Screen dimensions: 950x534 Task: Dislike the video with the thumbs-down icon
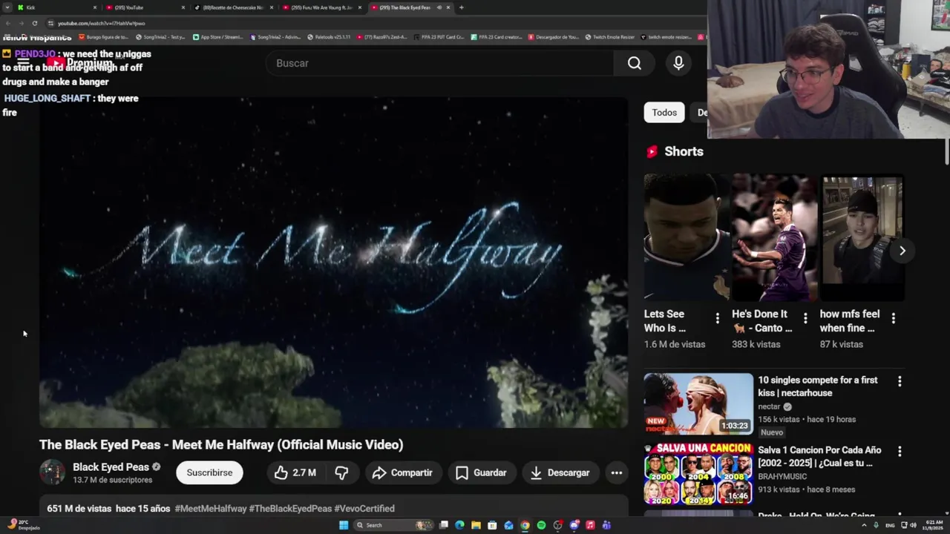click(x=341, y=472)
